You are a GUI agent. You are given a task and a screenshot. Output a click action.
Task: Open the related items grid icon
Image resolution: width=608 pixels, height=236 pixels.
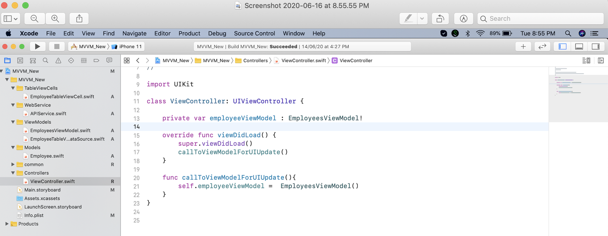tap(127, 60)
